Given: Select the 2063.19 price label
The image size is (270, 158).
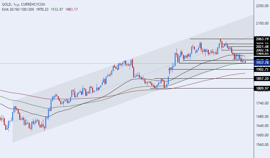Looking at the screenshot, I should click(x=262, y=39).
